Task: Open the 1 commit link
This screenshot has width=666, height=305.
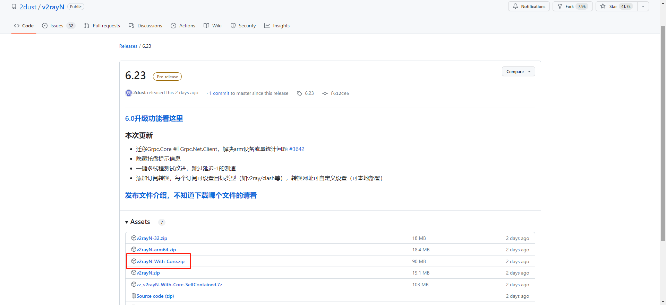Action: (219, 93)
